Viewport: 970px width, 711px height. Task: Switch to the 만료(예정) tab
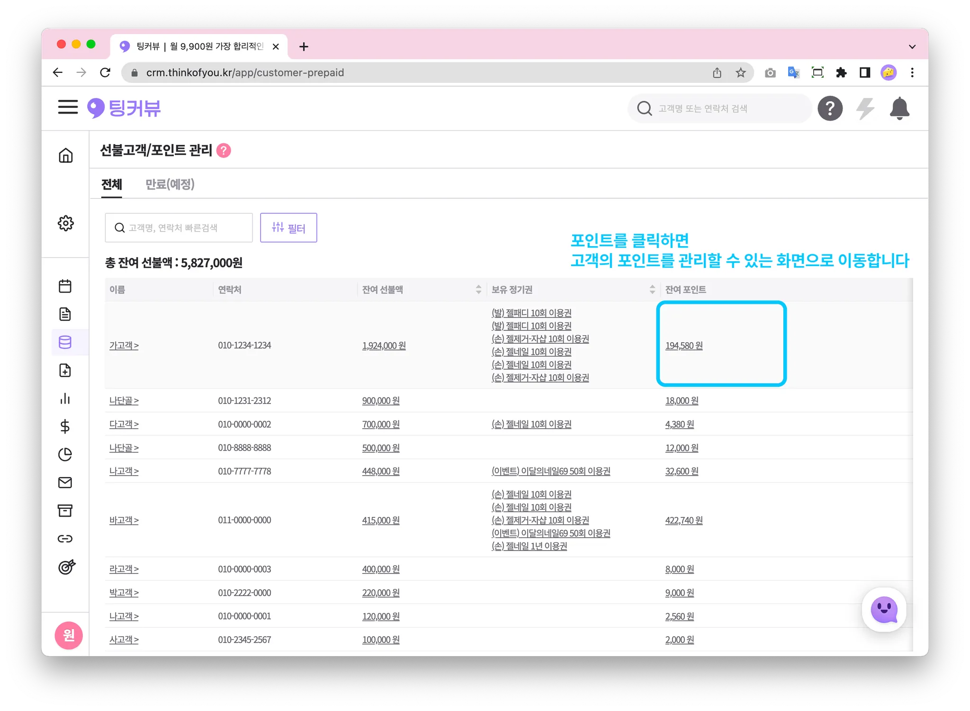[x=170, y=184]
